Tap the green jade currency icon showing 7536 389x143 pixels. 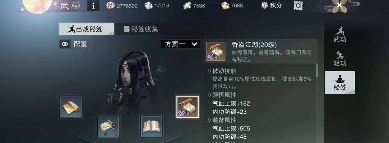coord(187,5)
